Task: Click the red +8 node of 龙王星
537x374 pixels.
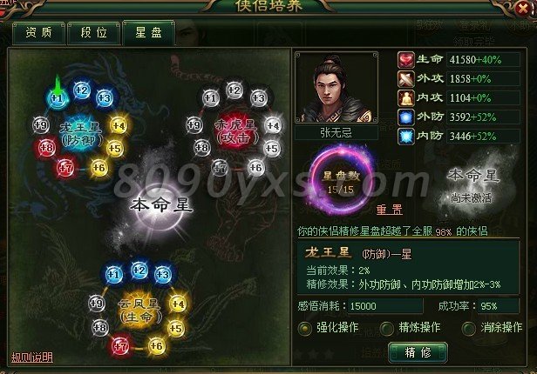Action: (x=46, y=148)
